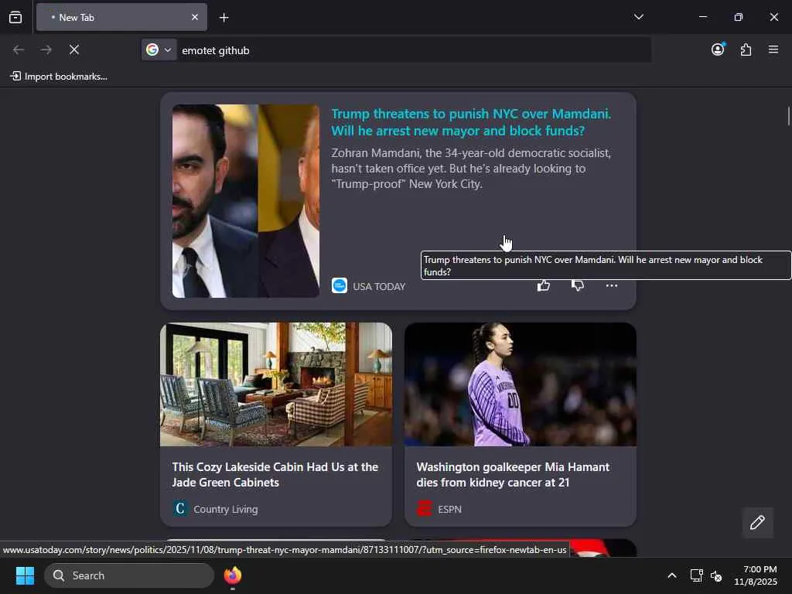Click the USA TODAY publisher icon
This screenshot has width=792, height=594.
coord(340,285)
